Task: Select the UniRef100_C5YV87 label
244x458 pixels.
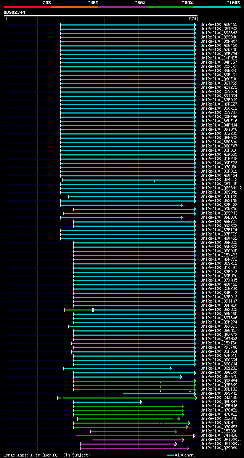Action: tap(219, 112)
